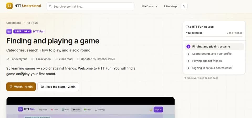This screenshot has height=118, width=252.
Task: Click the purple game controller icon
Action: pyautogui.click(x=9, y=31)
